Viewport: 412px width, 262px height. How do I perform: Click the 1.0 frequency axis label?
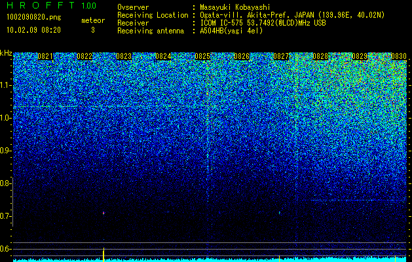click(5, 118)
